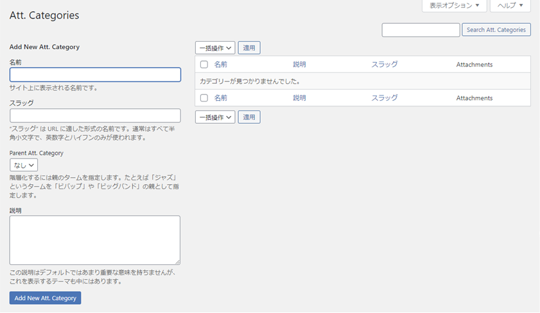Focus the スラッグ slug input field
Viewport: 540px width, 313px height.
point(95,115)
